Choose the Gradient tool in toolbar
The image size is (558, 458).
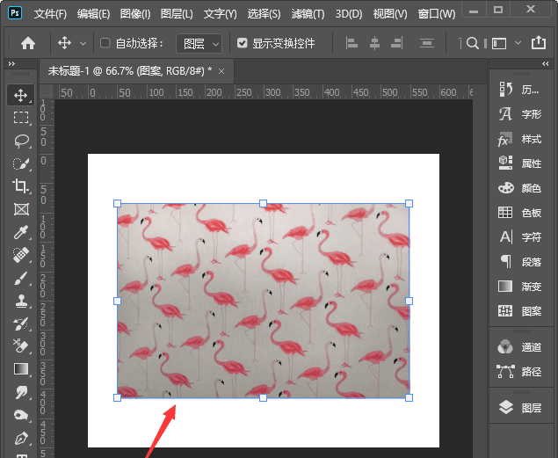tap(21, 369)
